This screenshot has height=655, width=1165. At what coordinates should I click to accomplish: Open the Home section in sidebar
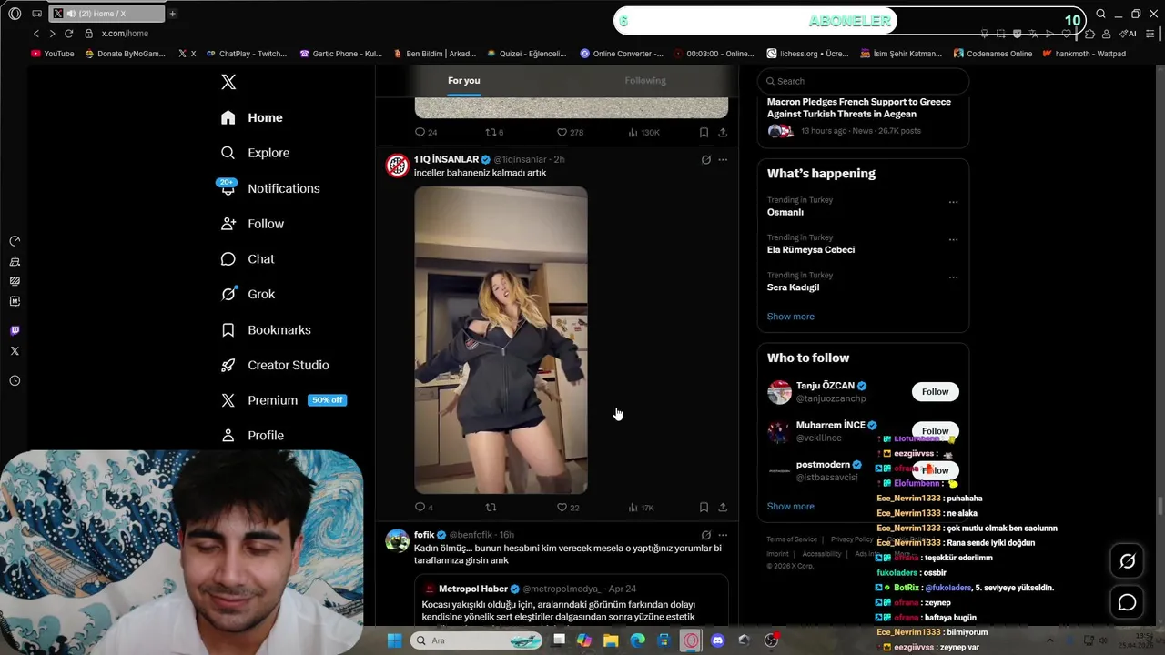click(x=252, y=117)
